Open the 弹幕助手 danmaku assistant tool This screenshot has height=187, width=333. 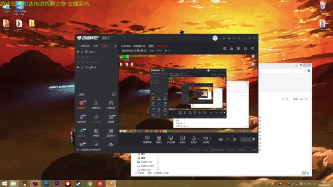pos(81,105)
